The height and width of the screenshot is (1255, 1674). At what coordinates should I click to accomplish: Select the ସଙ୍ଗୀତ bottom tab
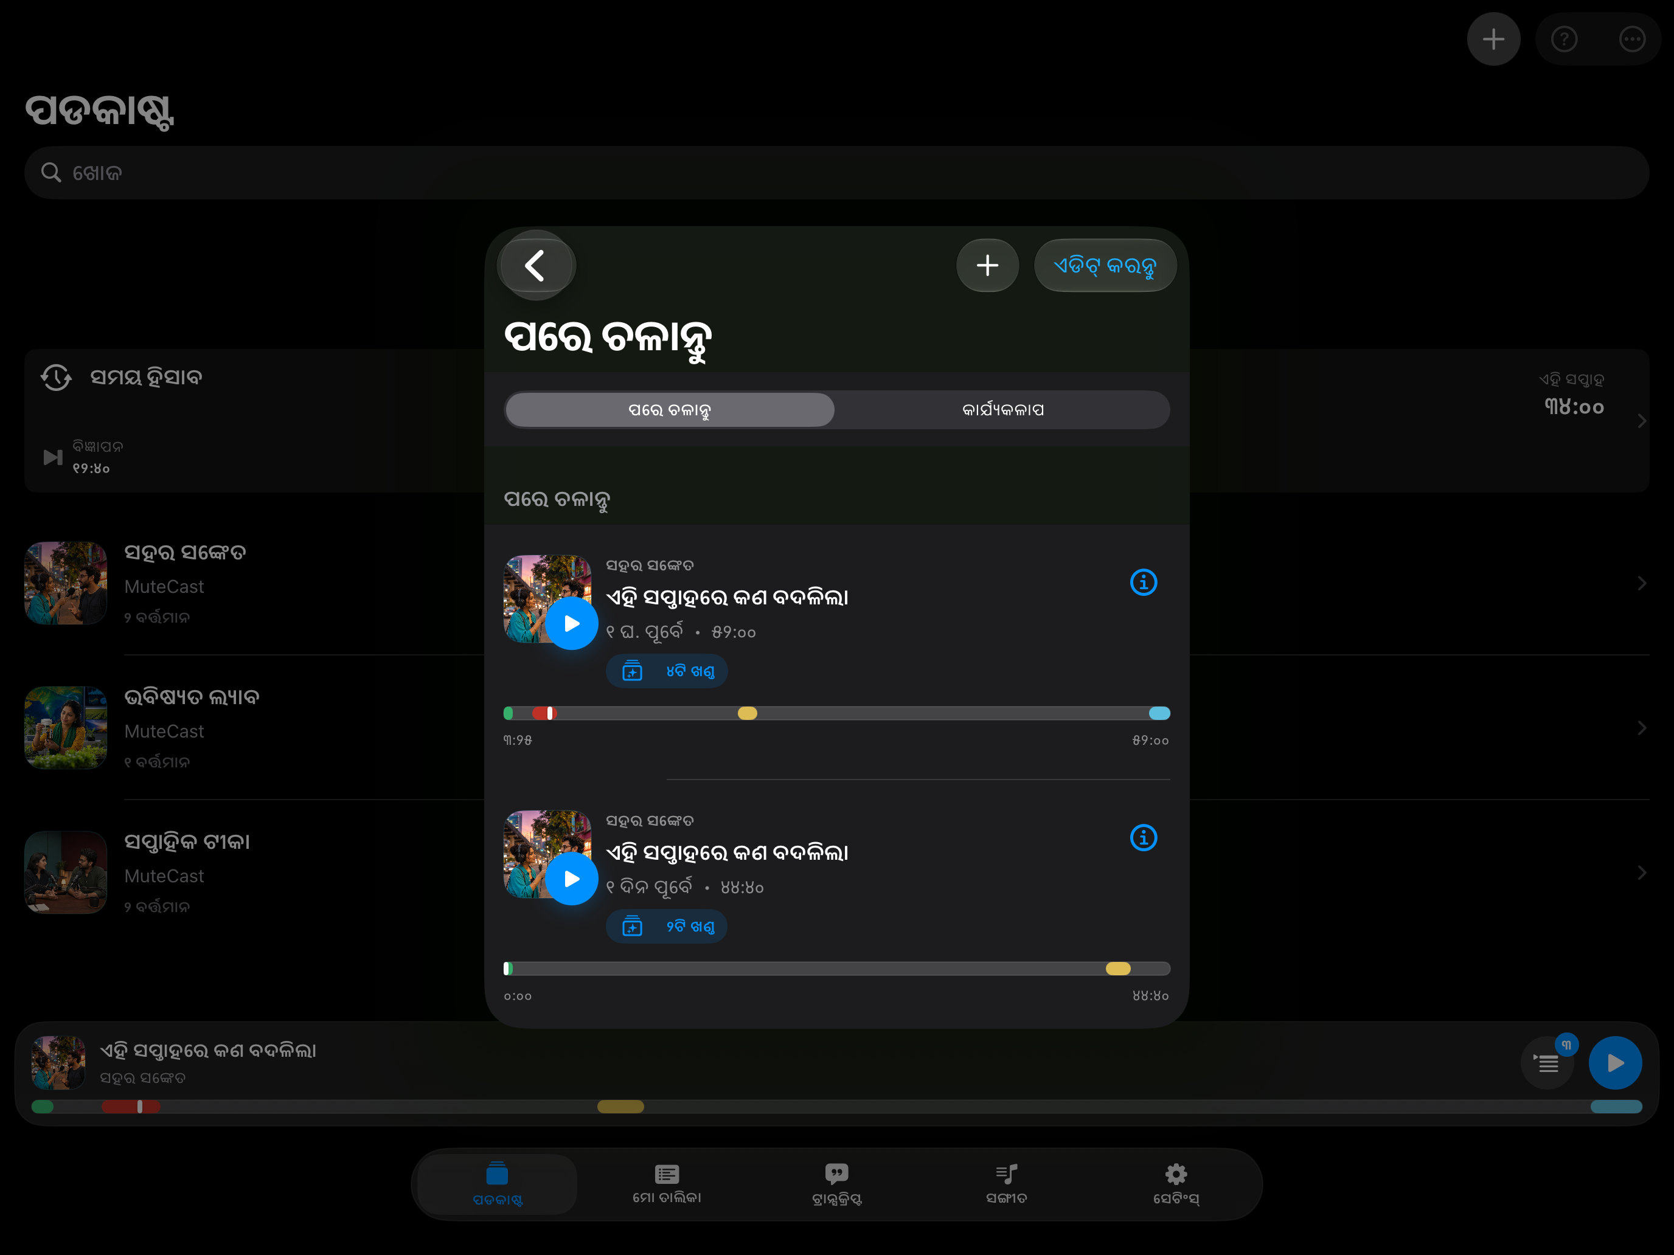point(1007,1184)
